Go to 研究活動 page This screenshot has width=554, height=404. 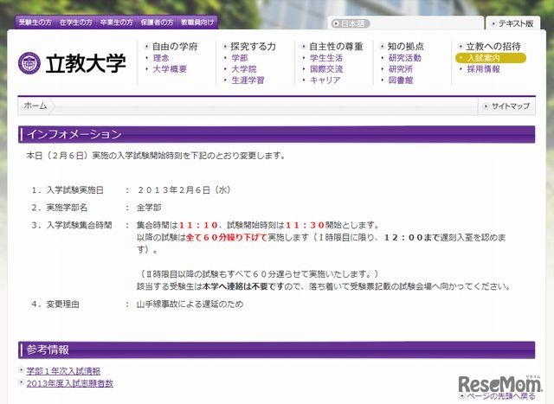pyautogui.click(x=405, y=58)
